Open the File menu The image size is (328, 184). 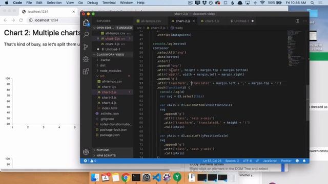[x=29, y=3]
